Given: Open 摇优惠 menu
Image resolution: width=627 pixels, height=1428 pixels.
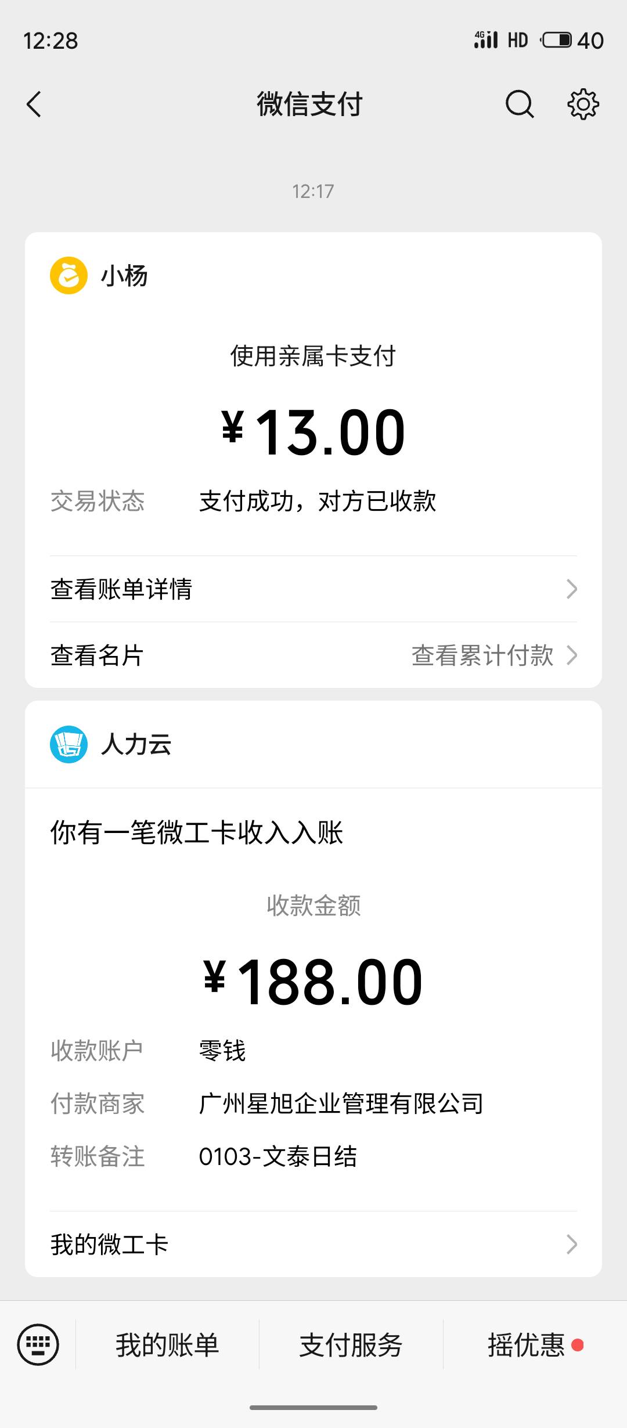Looking at the screenshot, I should point(527,1345).
